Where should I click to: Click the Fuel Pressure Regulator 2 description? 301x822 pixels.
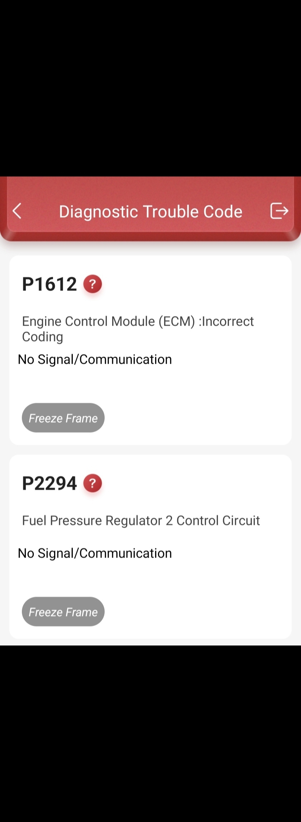tap(141, 520)
